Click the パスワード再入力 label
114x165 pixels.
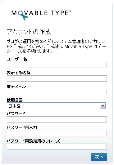[x=22, y=127]
